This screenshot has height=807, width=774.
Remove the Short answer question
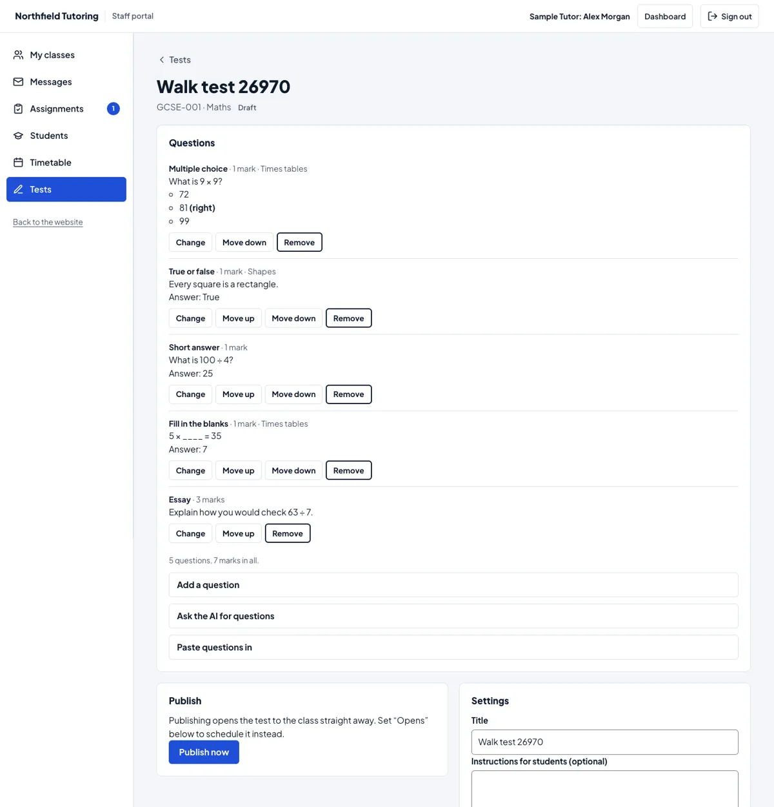tap(349, 394)
